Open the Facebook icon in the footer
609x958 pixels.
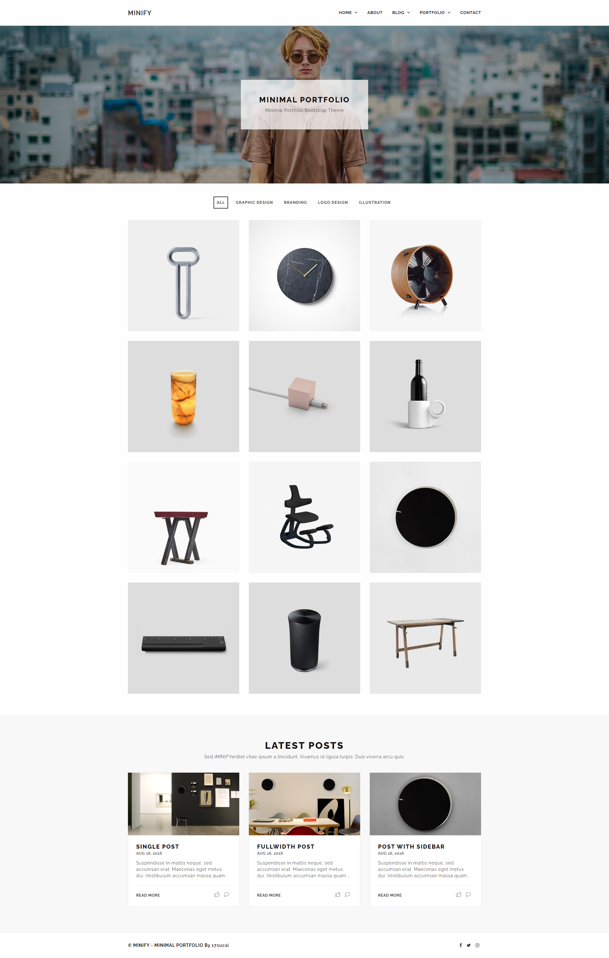pos(460,945)
